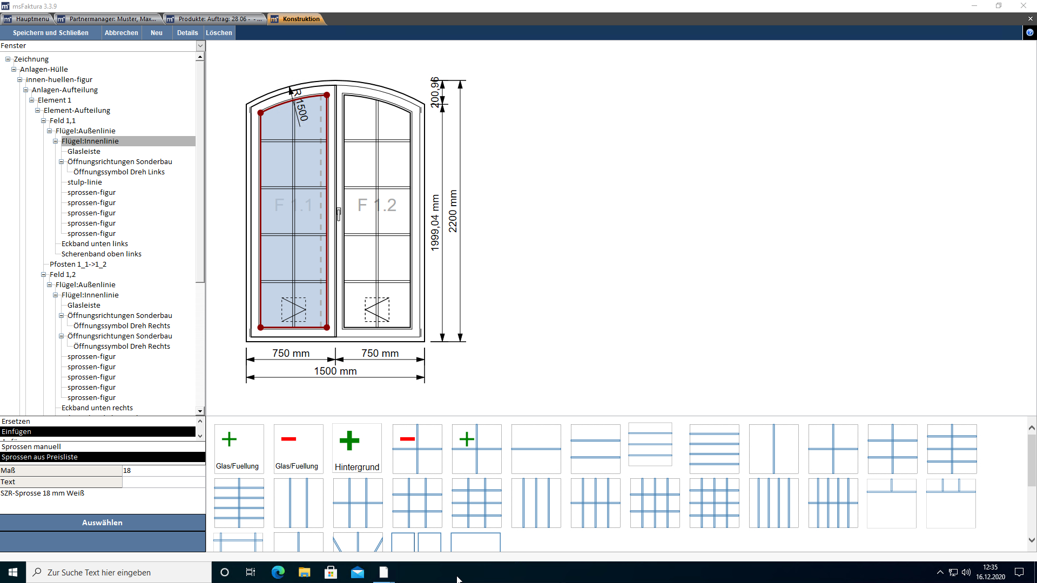The width and height of the screenshot is (1037, 583).
Task: Select Glasleiste under Feld 1,1
Action: coord(84,152)
